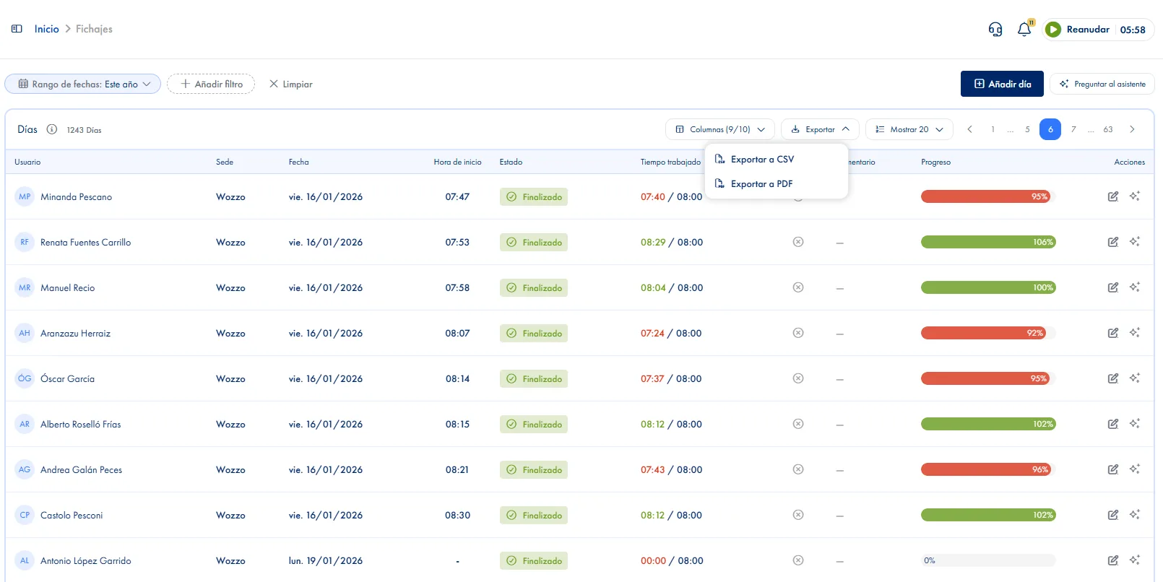Go to page 7
Viewport: 1163px width, 582px height.
1073,129
